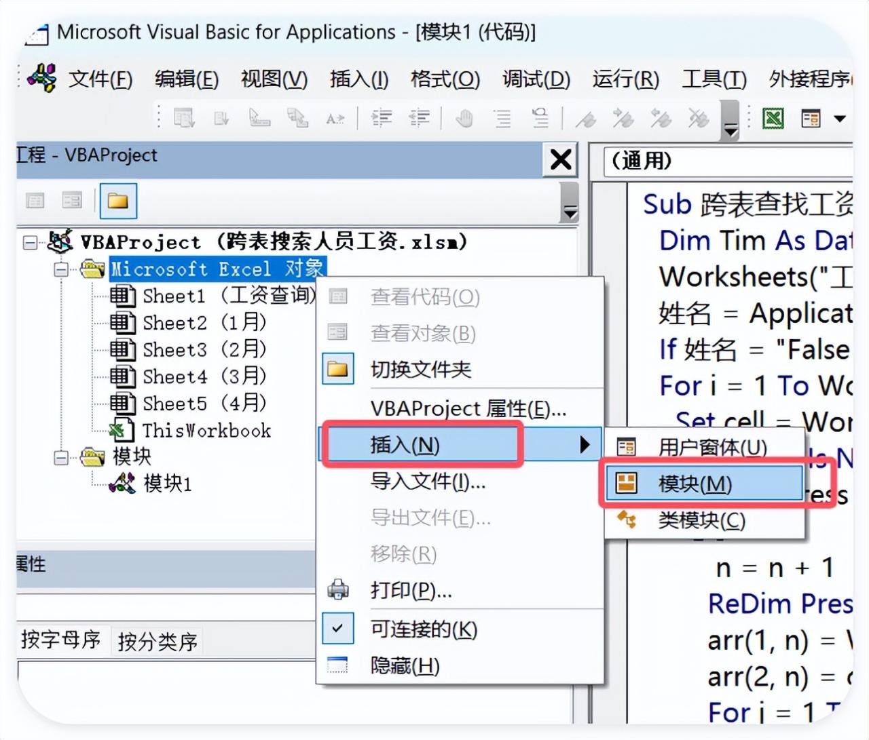This screenshot has height=740, width=869.
Task: Click 打印(P)... context entry
Action: pos(460,590)
